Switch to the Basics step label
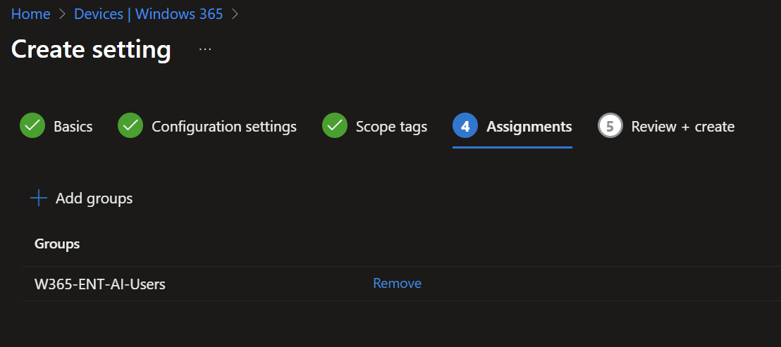Screen dimensions: 781x347 click(73, 127)
